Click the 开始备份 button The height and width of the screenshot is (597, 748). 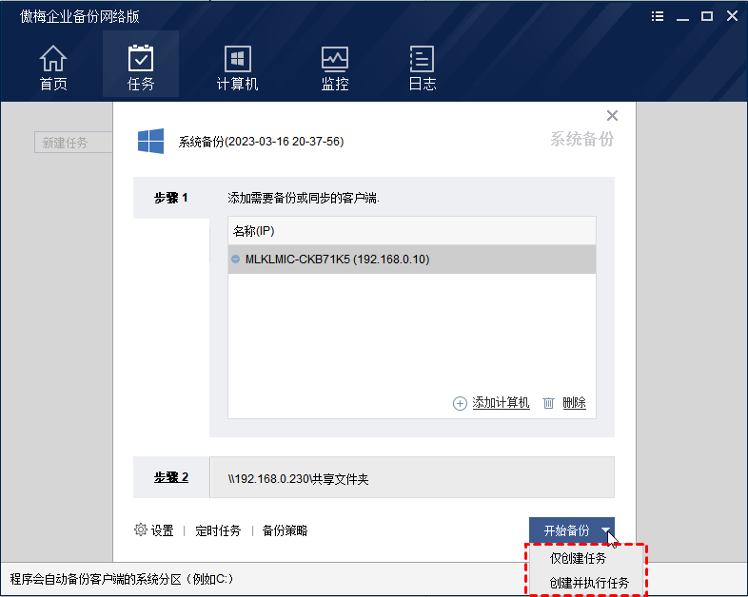[x=565, y=530]
